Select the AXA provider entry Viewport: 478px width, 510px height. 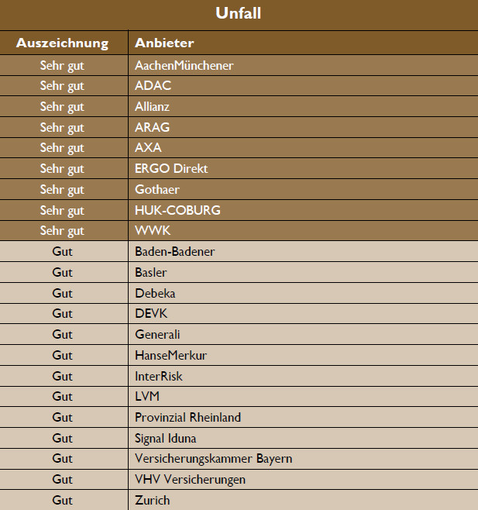tap(148, 148)
